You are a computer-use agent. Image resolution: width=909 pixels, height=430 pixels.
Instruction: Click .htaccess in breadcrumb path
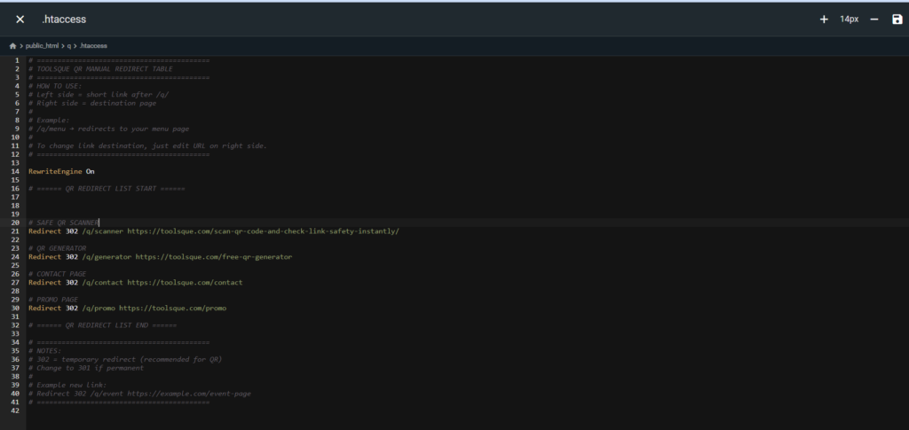pyautogui.click(x=93, y=46)
